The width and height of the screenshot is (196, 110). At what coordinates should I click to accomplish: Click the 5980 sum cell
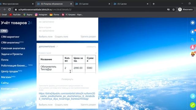click(91, 68)
